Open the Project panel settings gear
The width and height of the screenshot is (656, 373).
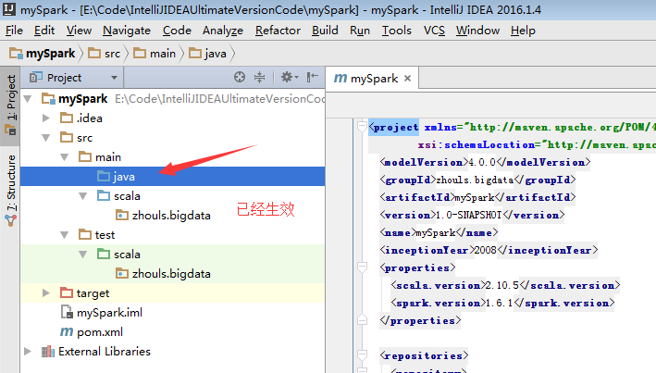[x=289, y=77]
